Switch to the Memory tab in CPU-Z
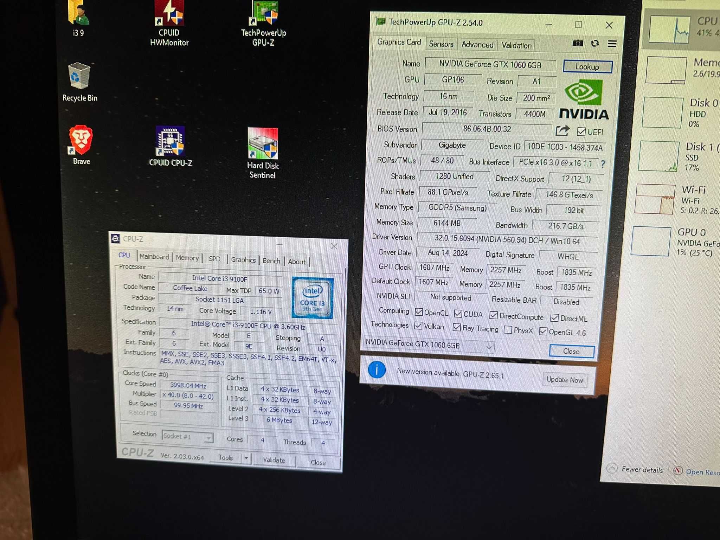 tap(187, 258)
